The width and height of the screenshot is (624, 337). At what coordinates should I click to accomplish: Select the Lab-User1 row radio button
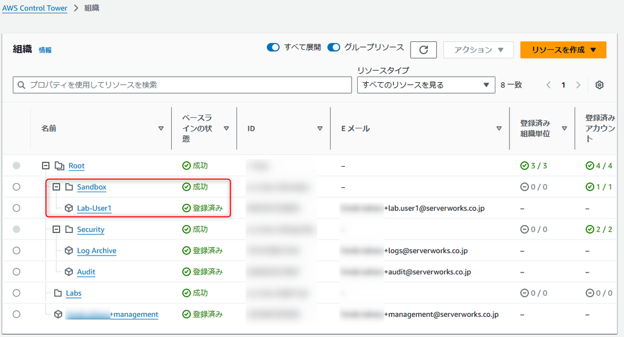click(16, 208)
